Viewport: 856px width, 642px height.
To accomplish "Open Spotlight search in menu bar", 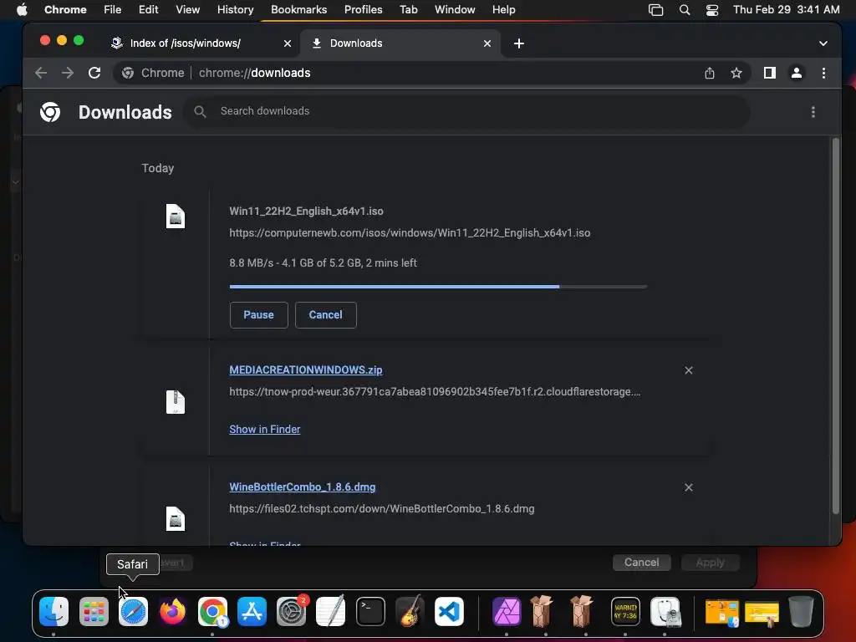I will point(684,10).
